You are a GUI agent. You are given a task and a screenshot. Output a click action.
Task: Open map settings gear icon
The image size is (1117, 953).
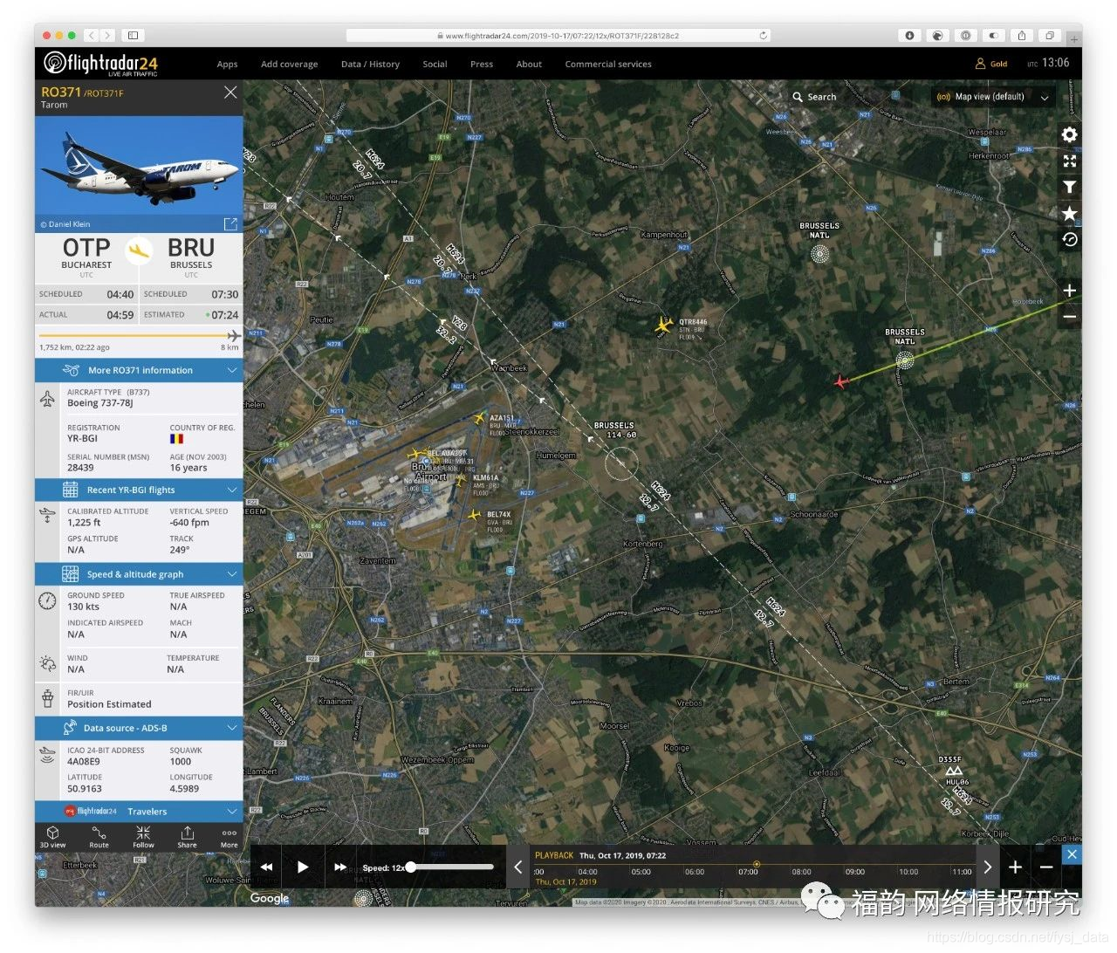point(1069,134)
